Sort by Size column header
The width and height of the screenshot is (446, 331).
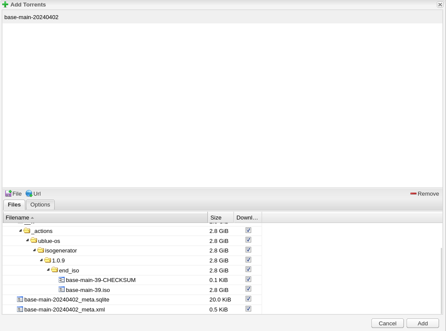pyautogui.click(x=221, y=217)
